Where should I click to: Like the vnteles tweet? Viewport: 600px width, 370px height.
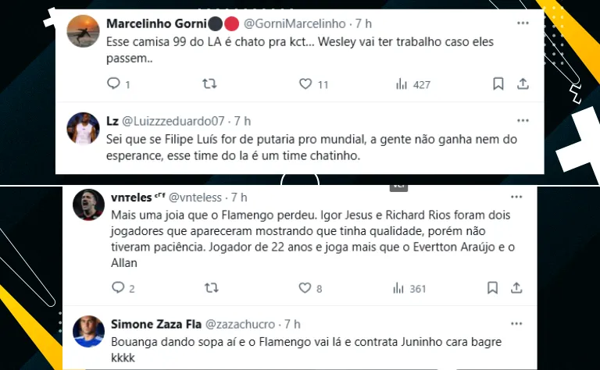tap(305, 288)
